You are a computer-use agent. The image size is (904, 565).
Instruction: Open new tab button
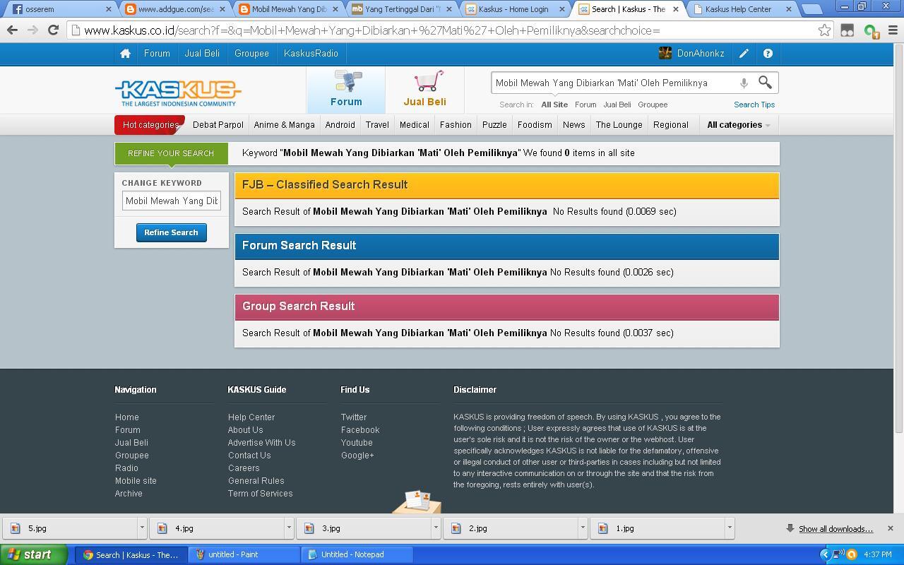(x=812, y=10)
